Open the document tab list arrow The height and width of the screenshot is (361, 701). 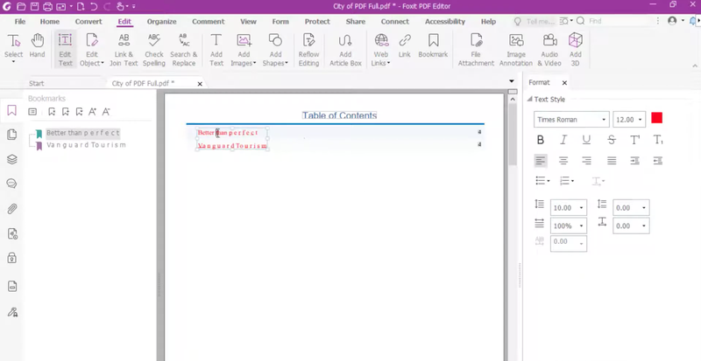coord(512,81)
